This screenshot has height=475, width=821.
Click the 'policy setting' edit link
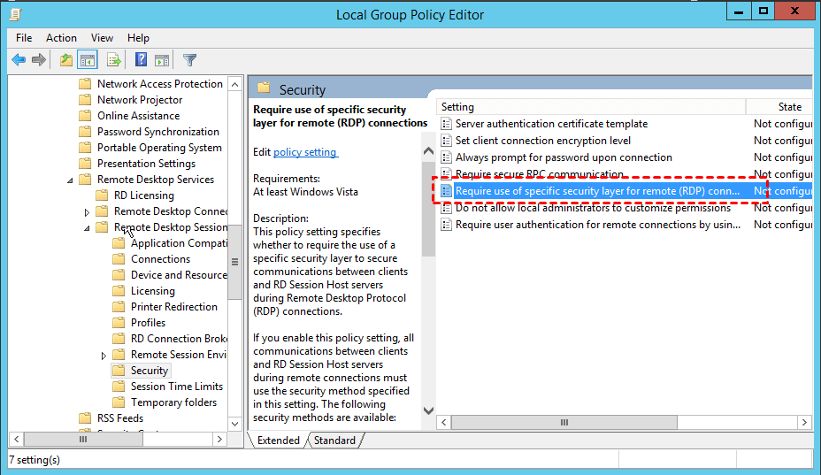(305, 152)
